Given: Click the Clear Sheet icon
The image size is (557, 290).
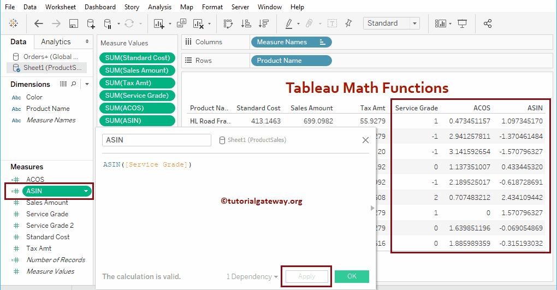Looking at the screenshot, I should 198,24.
